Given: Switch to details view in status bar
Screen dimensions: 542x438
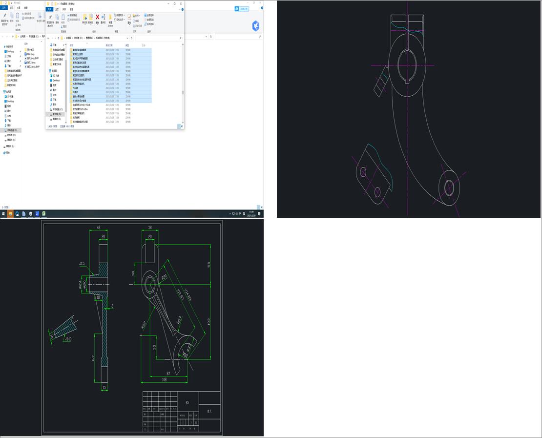Looking at the screenshot, I should coord(178,126).
